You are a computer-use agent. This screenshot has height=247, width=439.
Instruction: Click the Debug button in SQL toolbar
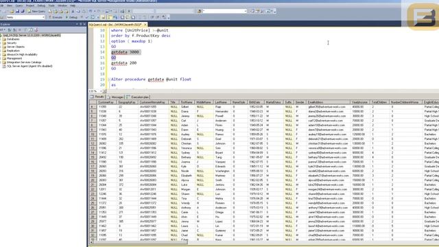71,17
